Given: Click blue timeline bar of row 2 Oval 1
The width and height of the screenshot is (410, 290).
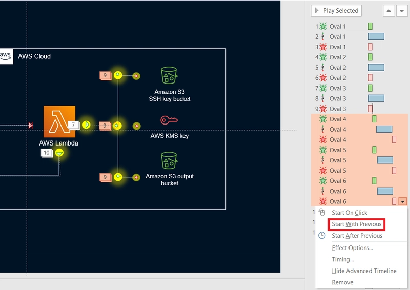Looking at the screenshot, I should click(376, 36).
